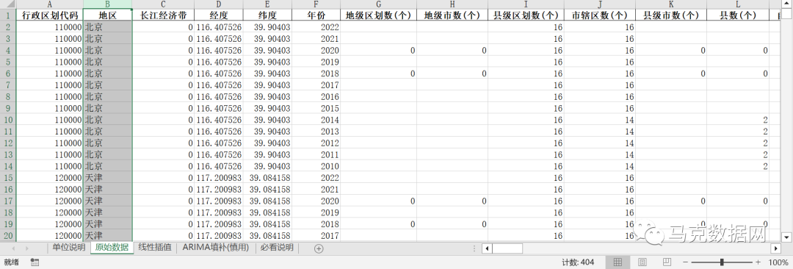
Task: Select column H header
Action: [452, 4]
